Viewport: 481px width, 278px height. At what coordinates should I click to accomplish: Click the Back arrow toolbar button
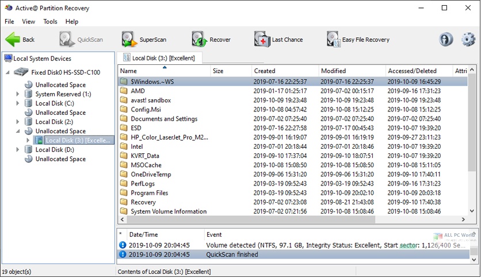click(x=20, y=40)
